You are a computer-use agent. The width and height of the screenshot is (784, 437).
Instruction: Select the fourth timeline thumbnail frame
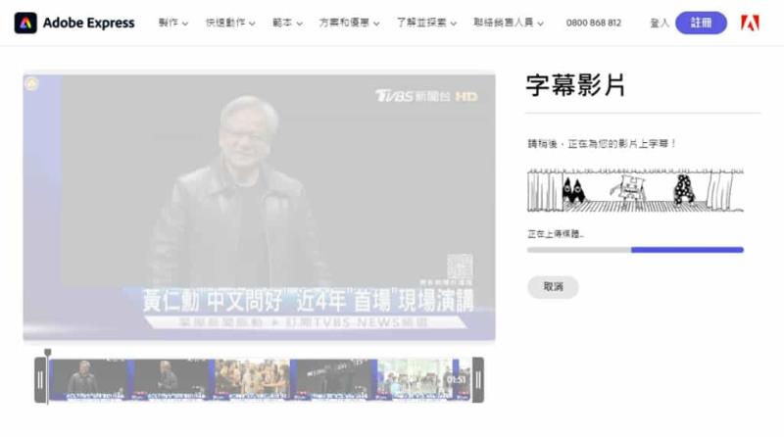tap(333, 379)
